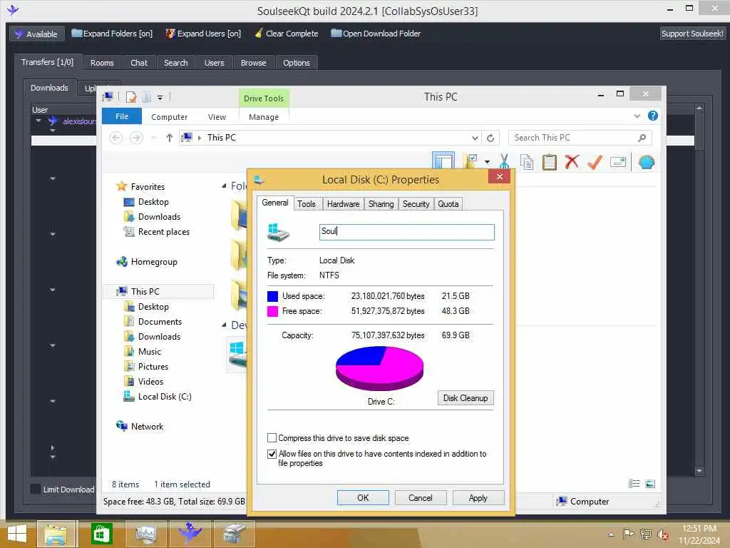The image size is (730, 548).
Task: Click the File Explorer taskbar icon
Action: pyautogui.click(x=56, y=534)
